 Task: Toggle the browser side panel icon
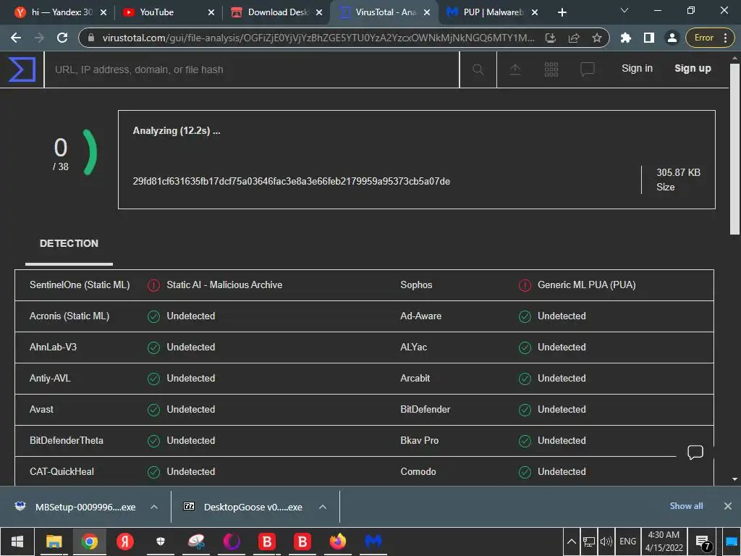tap(649, 38)
